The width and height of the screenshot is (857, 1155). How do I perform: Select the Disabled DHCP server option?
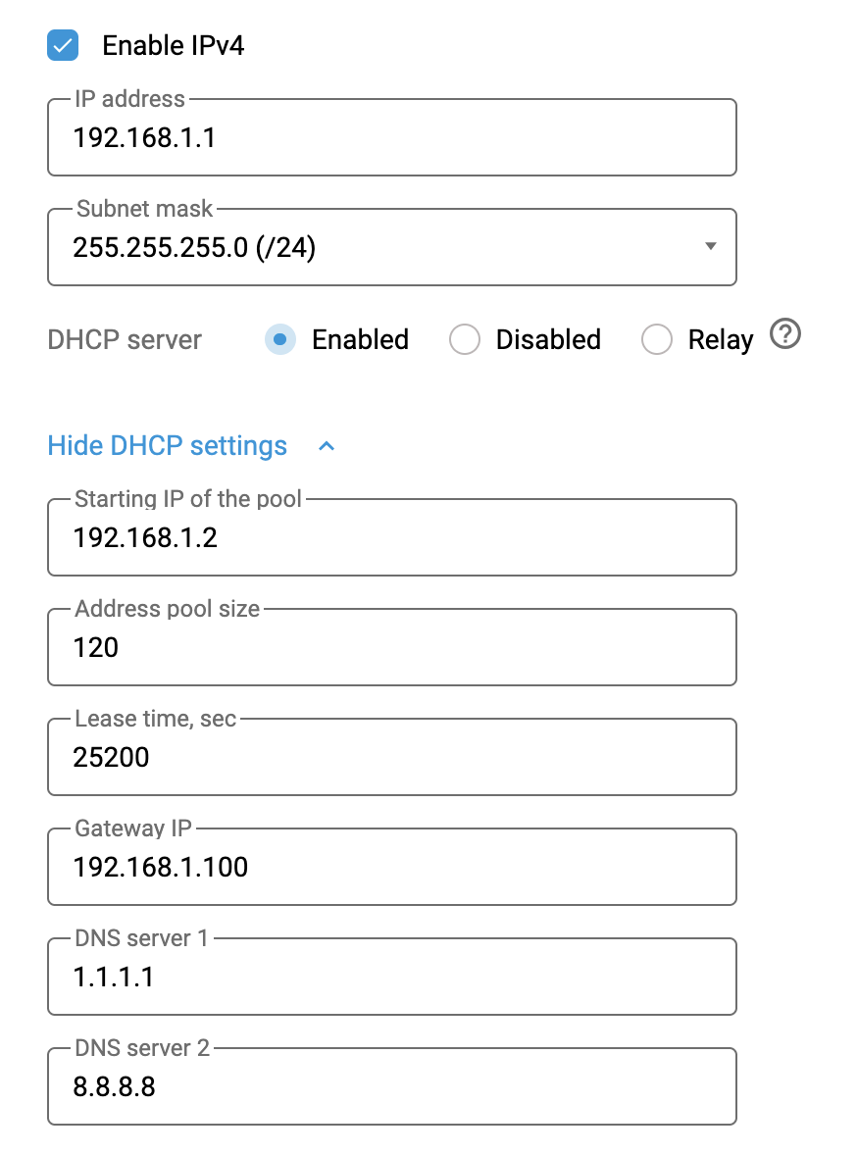click(465, 339)
